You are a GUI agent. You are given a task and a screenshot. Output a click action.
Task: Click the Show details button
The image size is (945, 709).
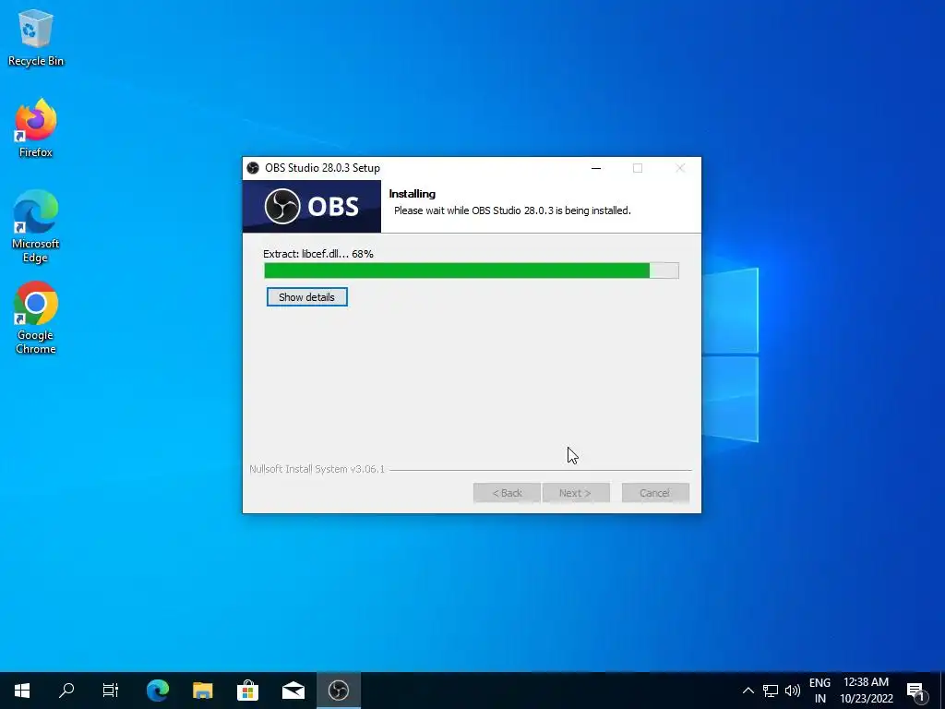point(306,297)
